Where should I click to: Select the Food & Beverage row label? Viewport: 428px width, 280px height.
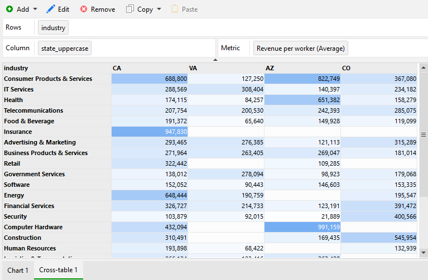pos(57,121)
